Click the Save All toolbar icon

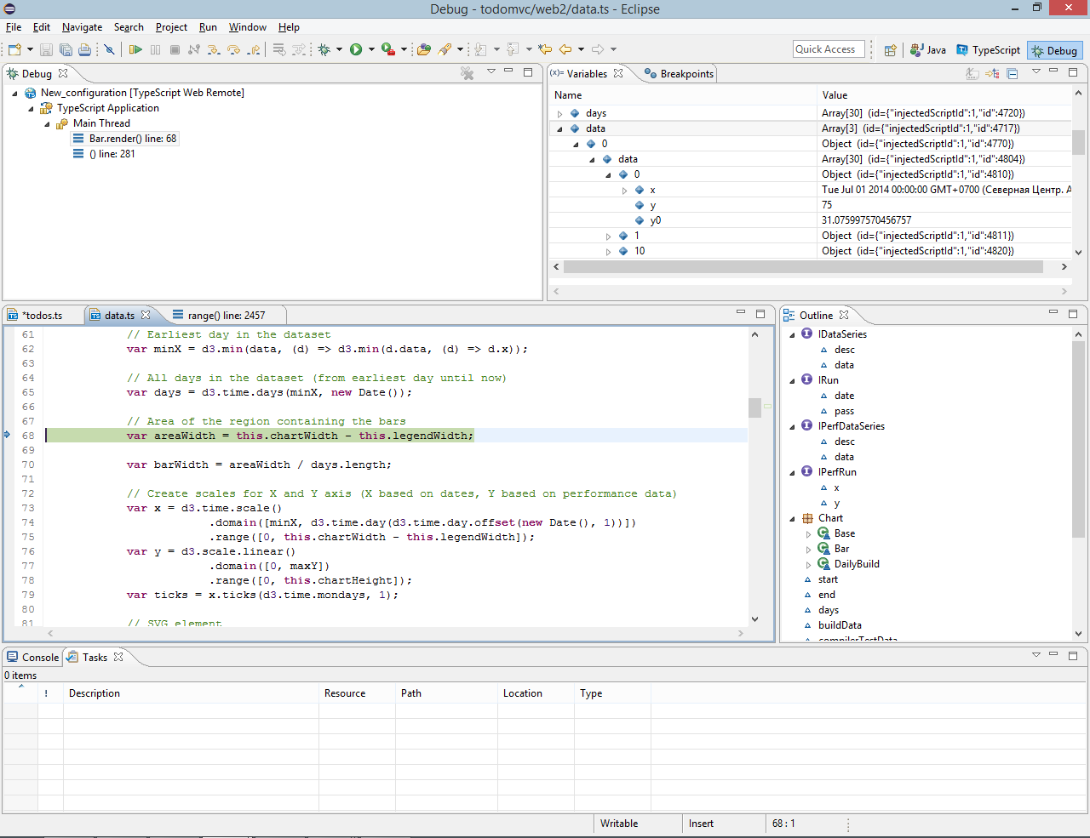tap(66, 49)
